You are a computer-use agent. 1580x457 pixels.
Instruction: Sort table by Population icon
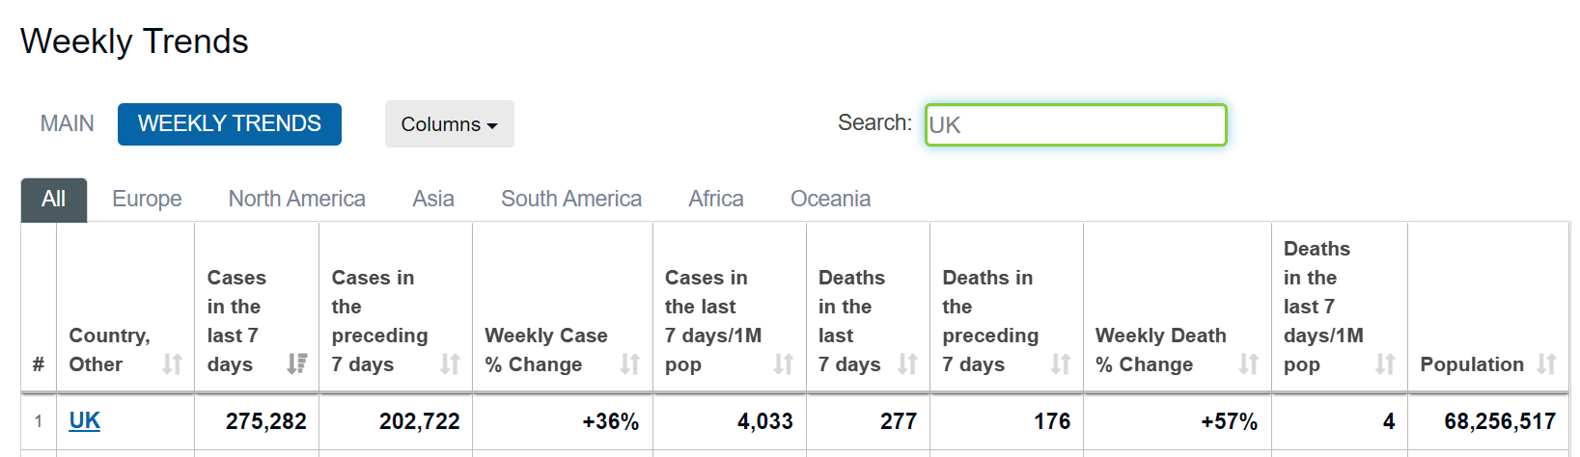(x=1546, y=363)
